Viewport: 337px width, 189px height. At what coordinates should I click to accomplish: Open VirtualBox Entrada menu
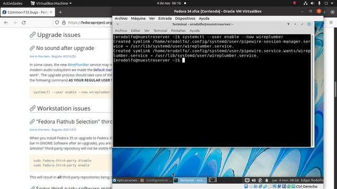[165, 18]
